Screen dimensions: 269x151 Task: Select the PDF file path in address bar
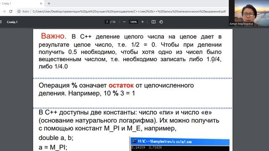(129, 11)
